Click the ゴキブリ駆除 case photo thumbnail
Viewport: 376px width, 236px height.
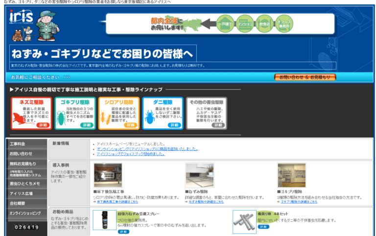pyautogui.click(x=291, y=175)
